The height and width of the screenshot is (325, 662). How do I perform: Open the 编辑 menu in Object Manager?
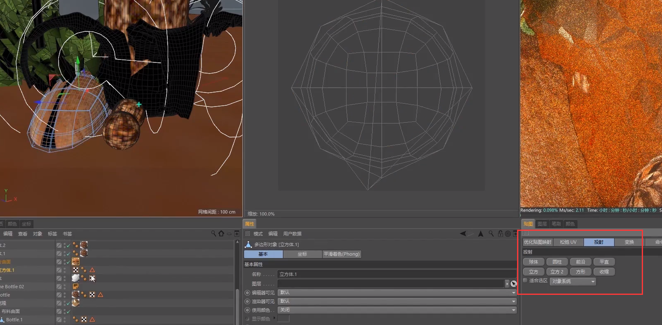tap(8, 234)
